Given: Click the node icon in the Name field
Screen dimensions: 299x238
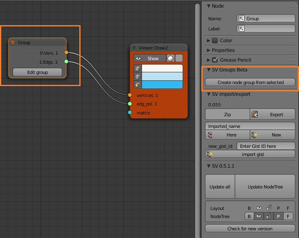Looking at the screenshot, I should 242,18.
